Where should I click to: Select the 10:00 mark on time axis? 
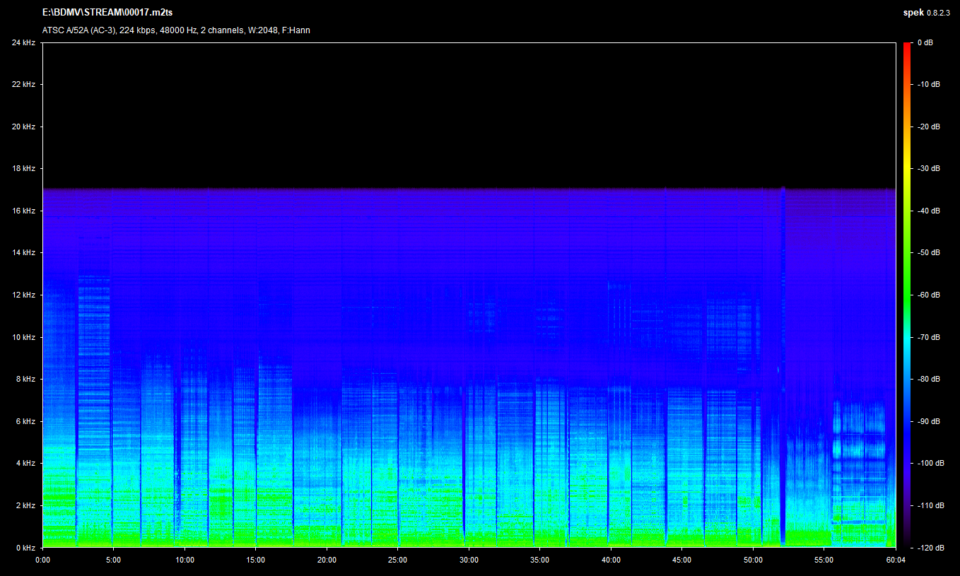pyautogui.click(x=185, y=560)
